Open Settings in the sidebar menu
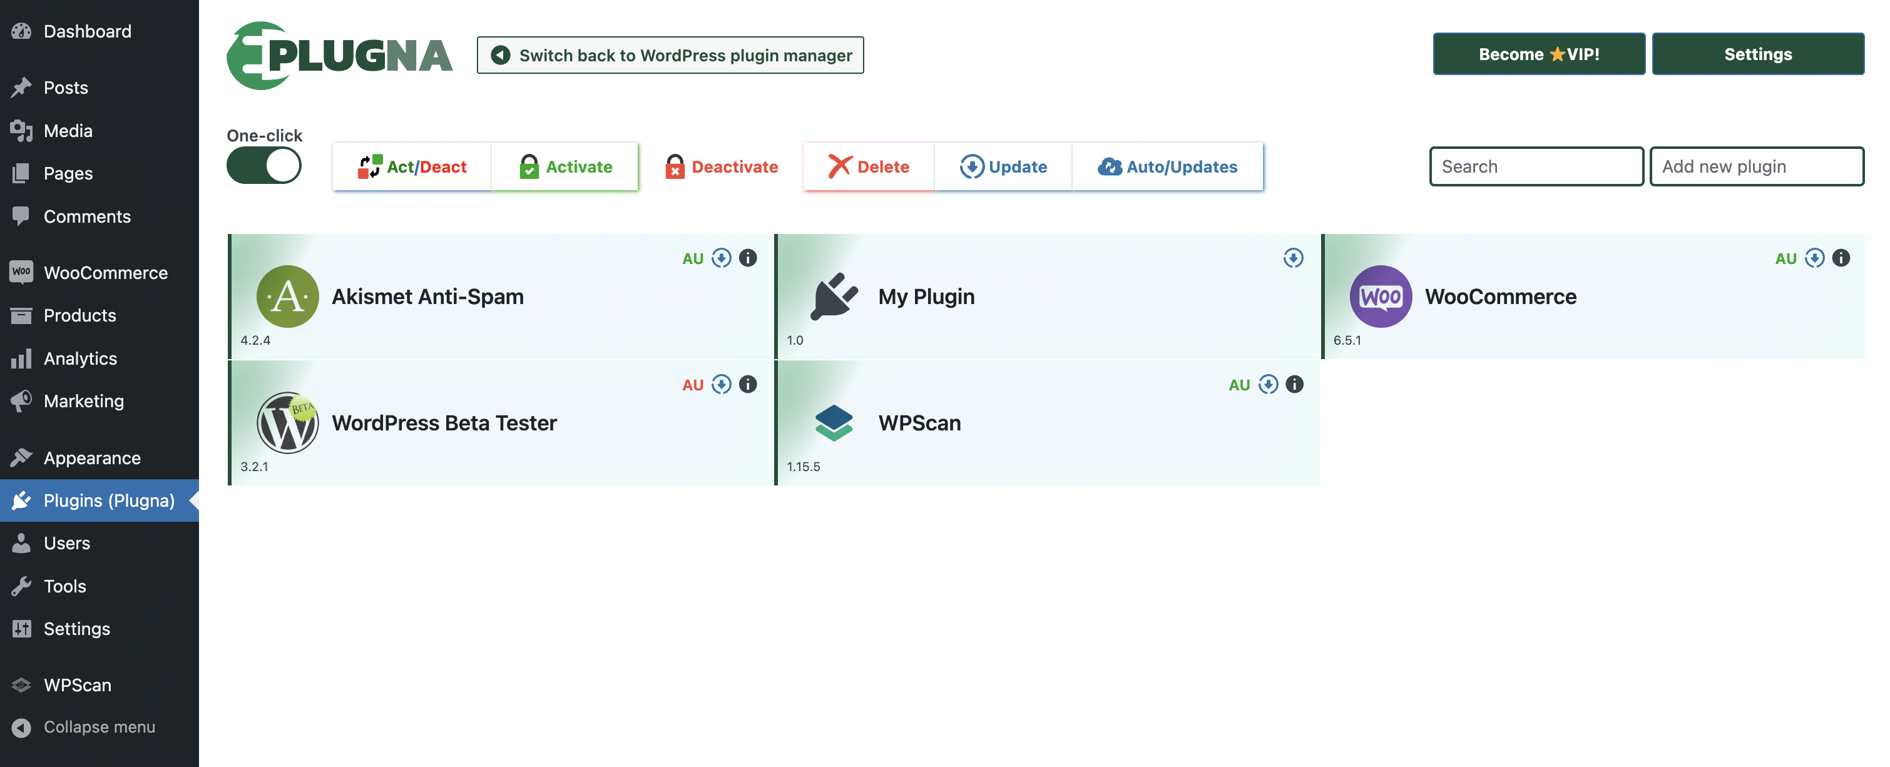This screenshot has height=767, width=1890. point(99,628)
